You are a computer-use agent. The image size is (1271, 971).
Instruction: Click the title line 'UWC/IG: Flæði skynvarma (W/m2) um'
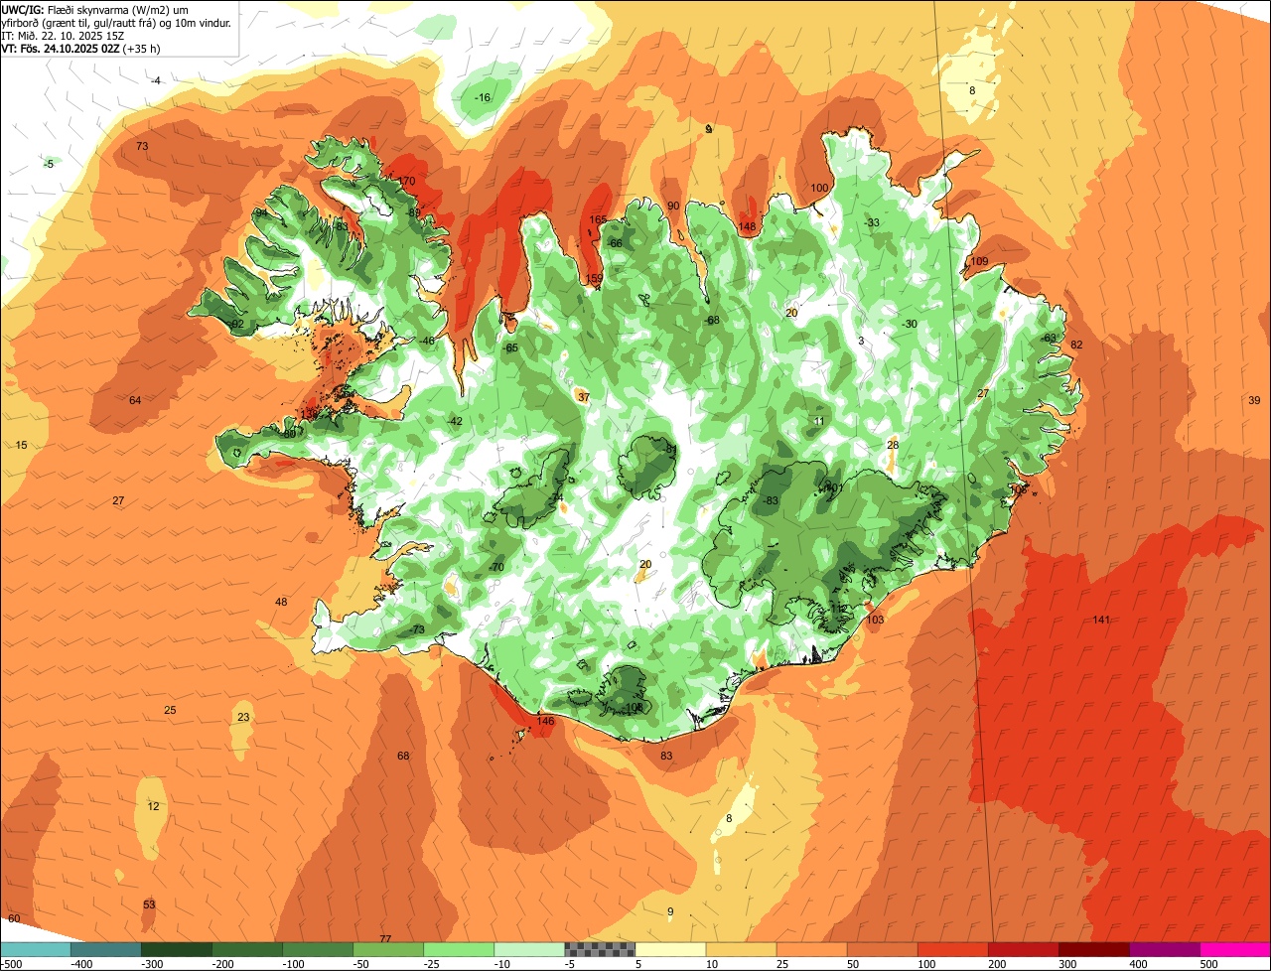pyautogui.click(x=95, y=10)
